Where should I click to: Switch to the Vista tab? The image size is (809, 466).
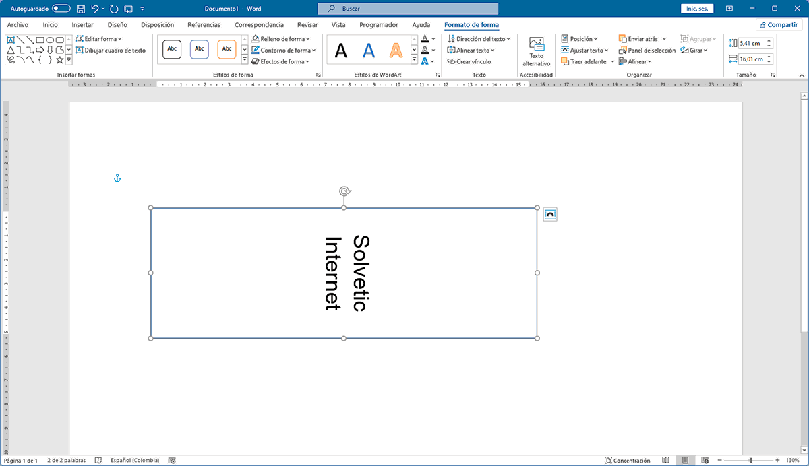338,25
